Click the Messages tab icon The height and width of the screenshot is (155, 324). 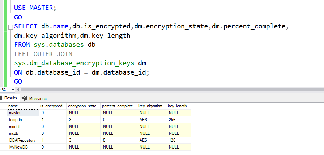click(x=25, y=98)
